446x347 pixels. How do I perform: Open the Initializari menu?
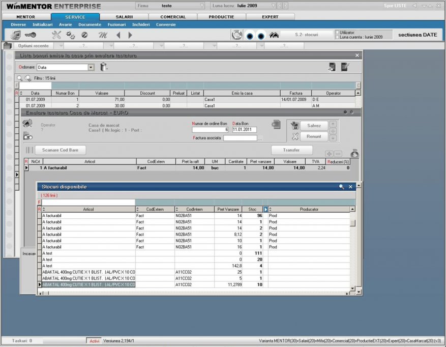click(x=42, y=24)
